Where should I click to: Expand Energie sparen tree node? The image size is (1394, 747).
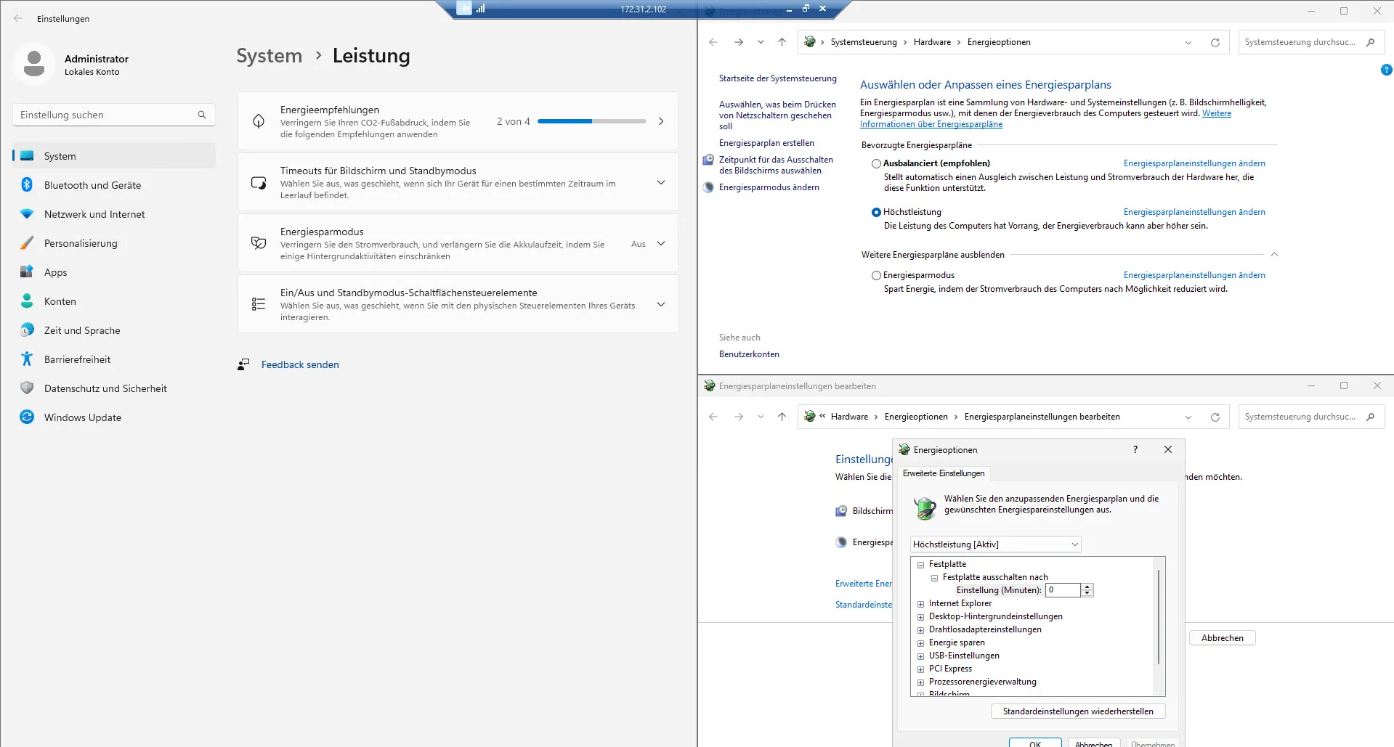[x=920, y=642]
